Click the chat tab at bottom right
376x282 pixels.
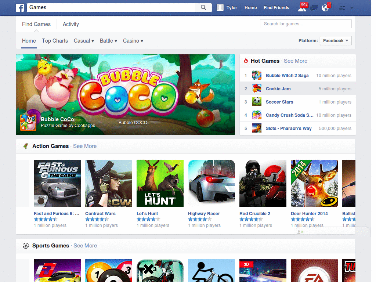tap(333, 232)
